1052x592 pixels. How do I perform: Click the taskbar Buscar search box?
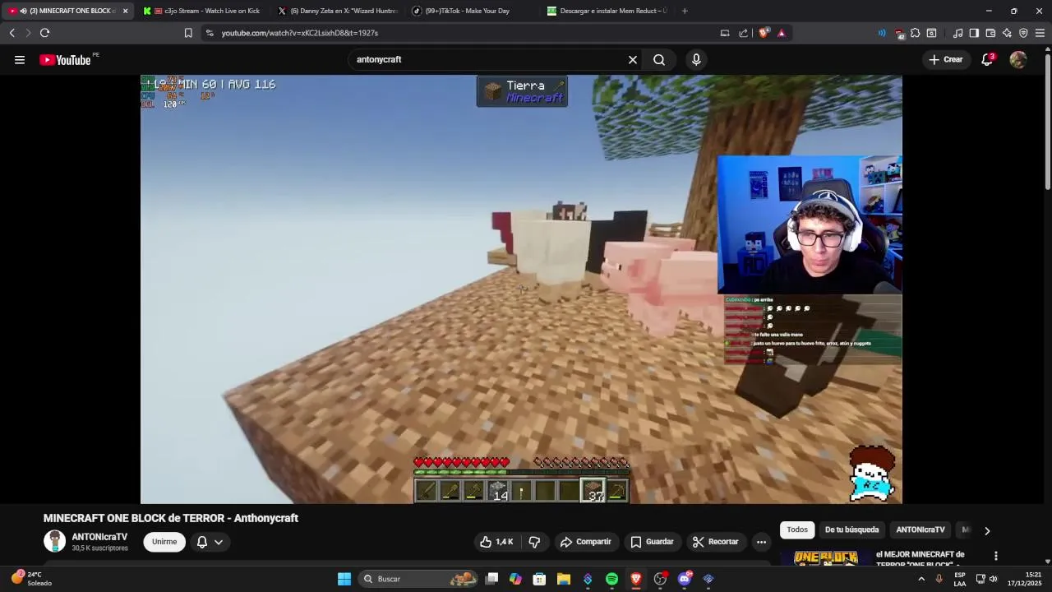click(x=419, y=579)
